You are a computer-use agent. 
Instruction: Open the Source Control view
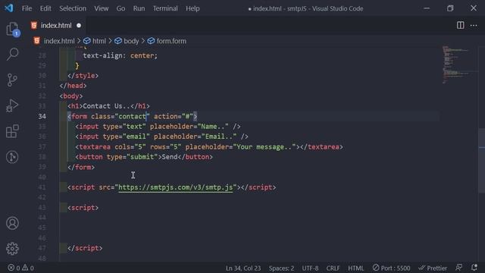coord(12,80)
